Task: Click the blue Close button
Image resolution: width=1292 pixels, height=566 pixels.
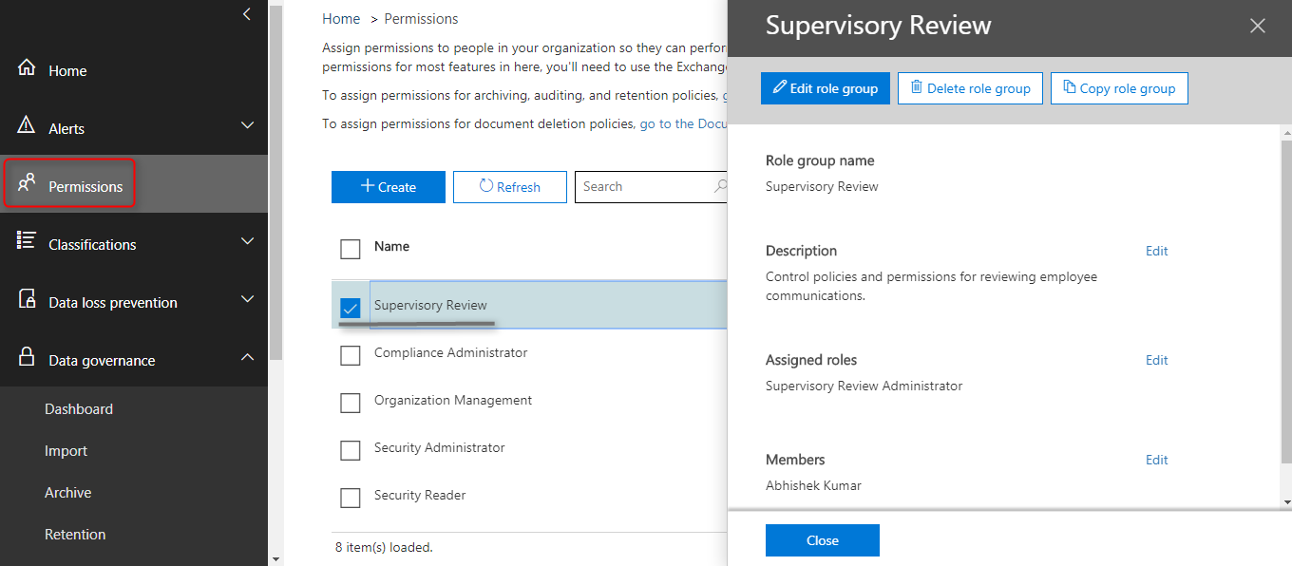Action: click(x=823, y=540)
